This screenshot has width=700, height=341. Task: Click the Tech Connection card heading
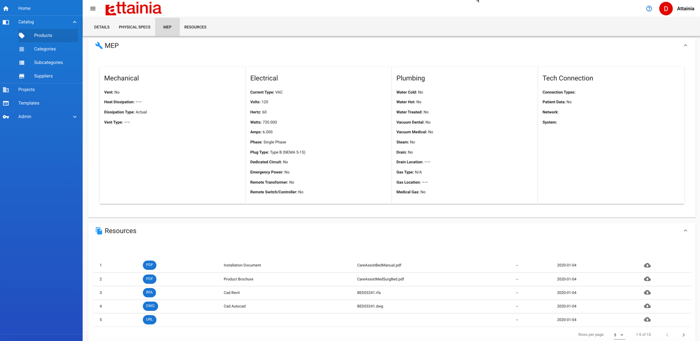click(x=568, y=78)
